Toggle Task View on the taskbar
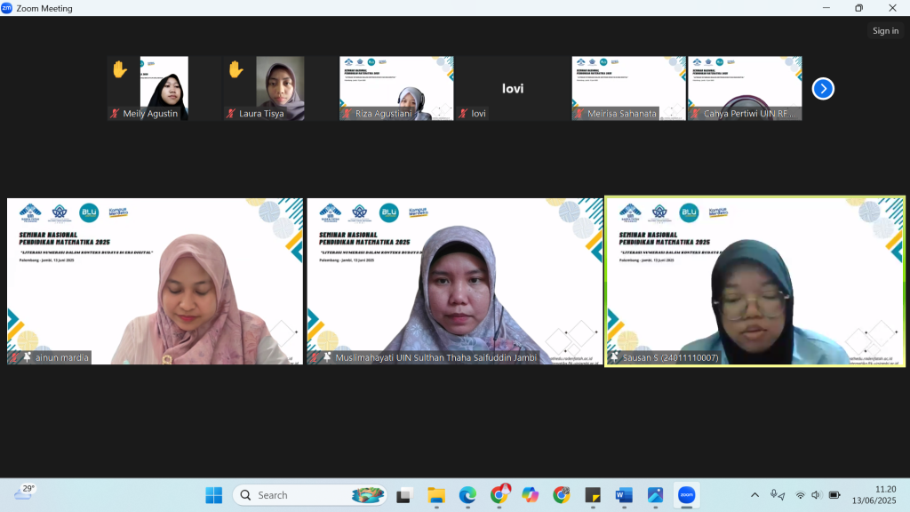The height and width of the screenshot is (512, 910). click(404, 495)
